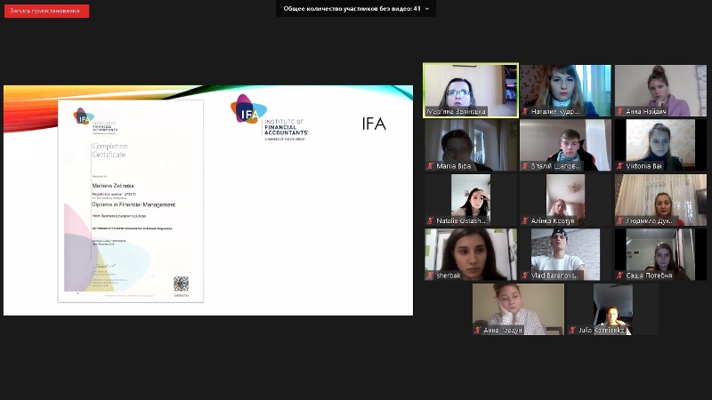Select Maria Biba video tile

pyautogui.click(x=471, y=145)
